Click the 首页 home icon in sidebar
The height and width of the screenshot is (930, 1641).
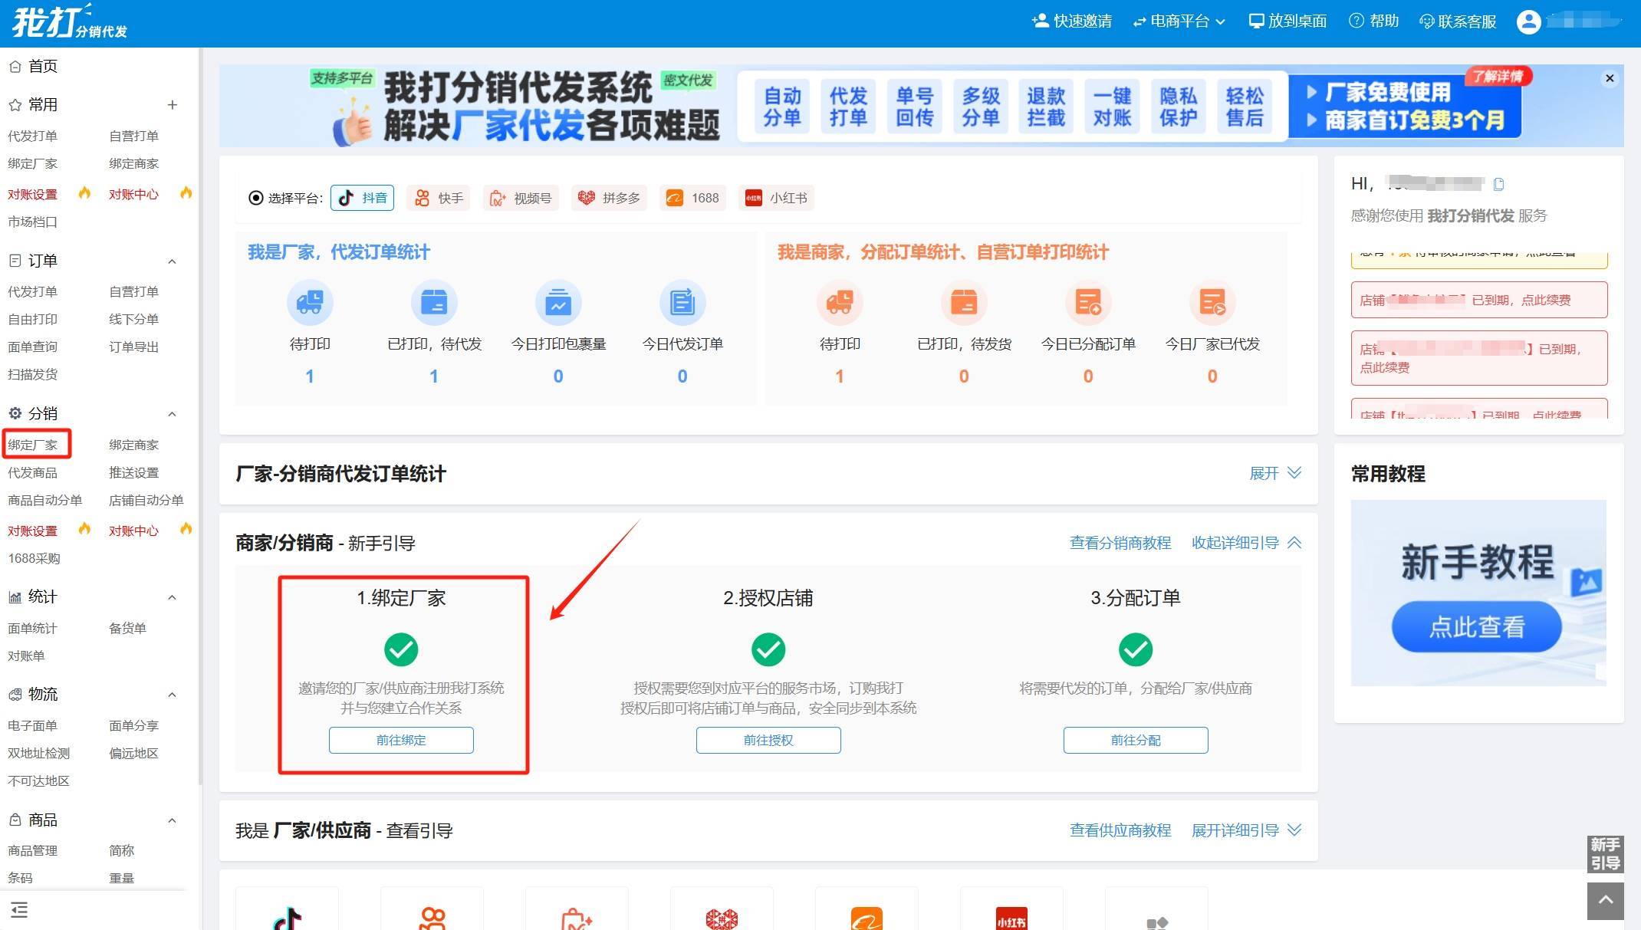pyautogui.click(x=15, y=67)
